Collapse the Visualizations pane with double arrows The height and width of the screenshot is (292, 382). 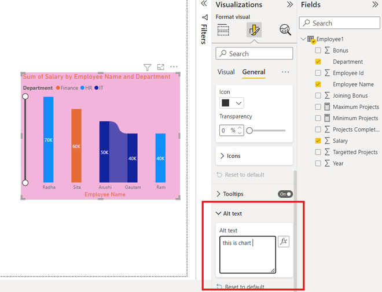[x=289, y=5]
